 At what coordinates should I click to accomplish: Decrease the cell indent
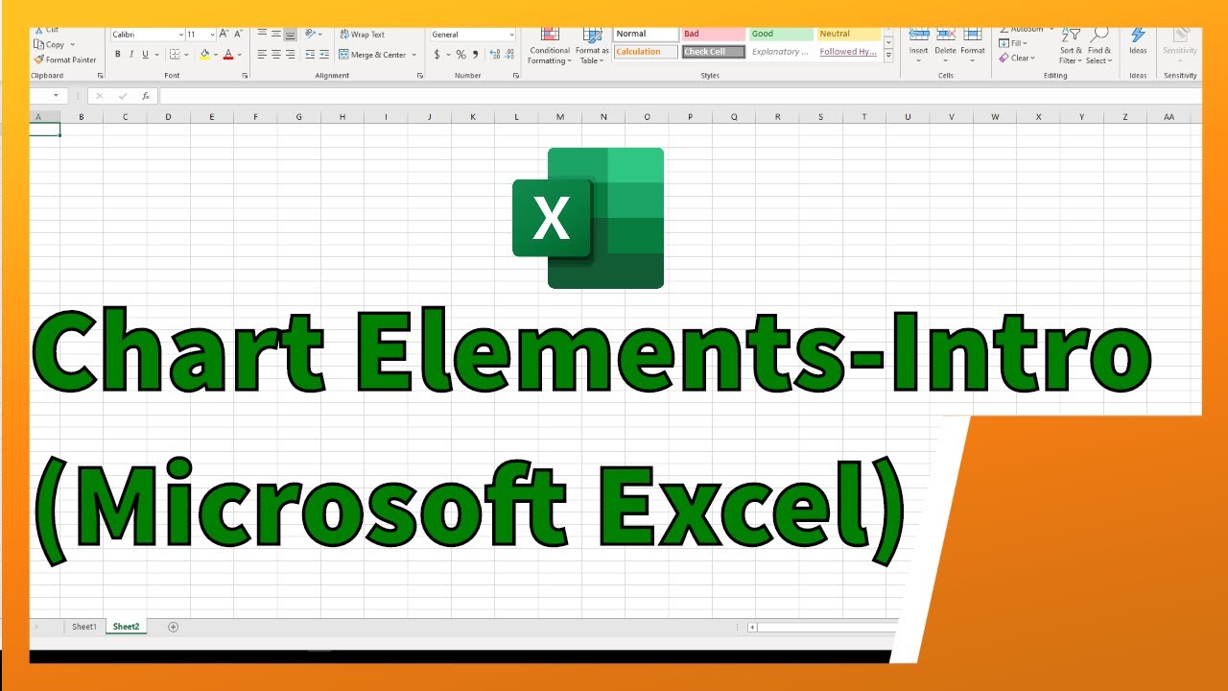(309, 55)
